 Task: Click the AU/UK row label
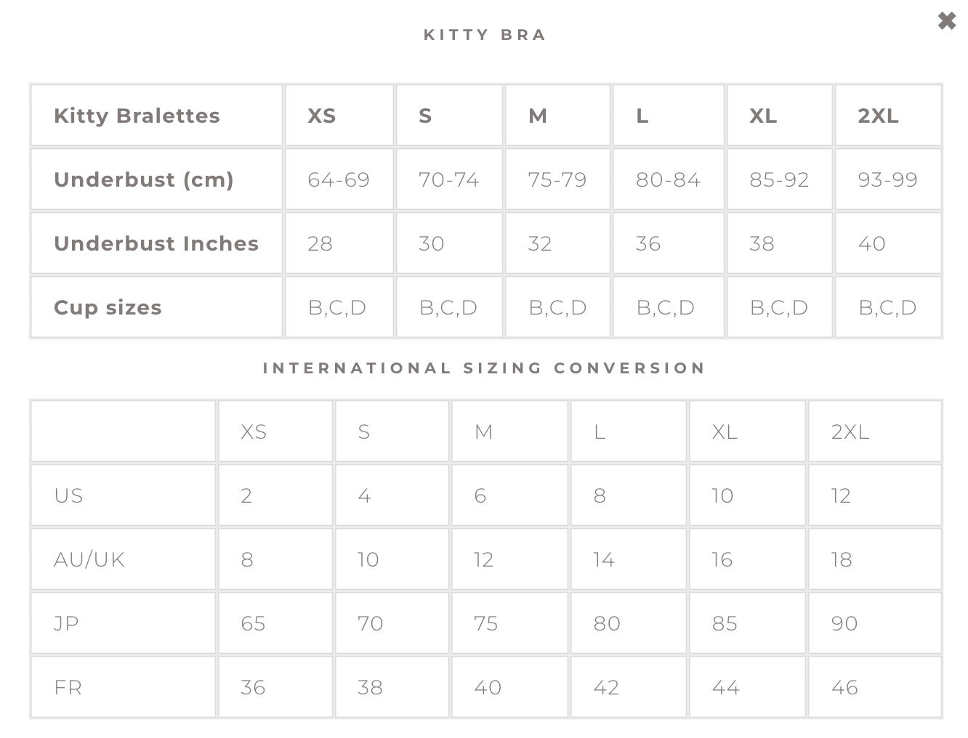[x=89, y=559]
